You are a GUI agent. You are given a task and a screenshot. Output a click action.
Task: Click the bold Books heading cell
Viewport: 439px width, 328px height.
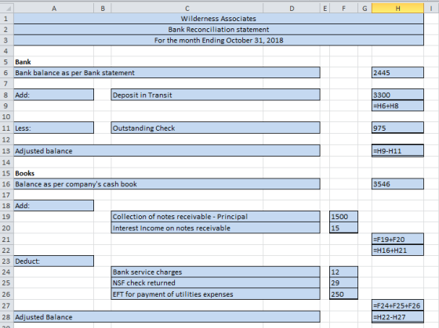(x=54, y=173)
